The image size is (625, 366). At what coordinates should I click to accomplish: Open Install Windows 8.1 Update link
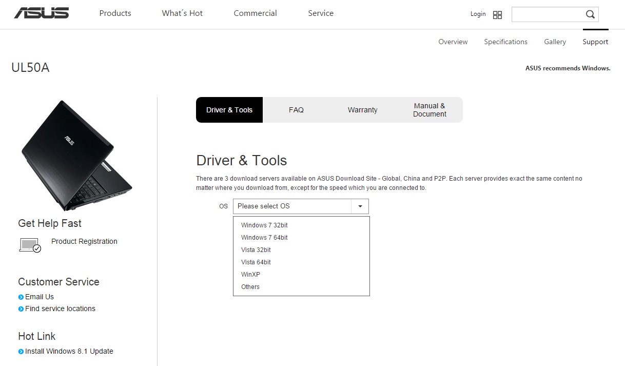tap(69, 352)
